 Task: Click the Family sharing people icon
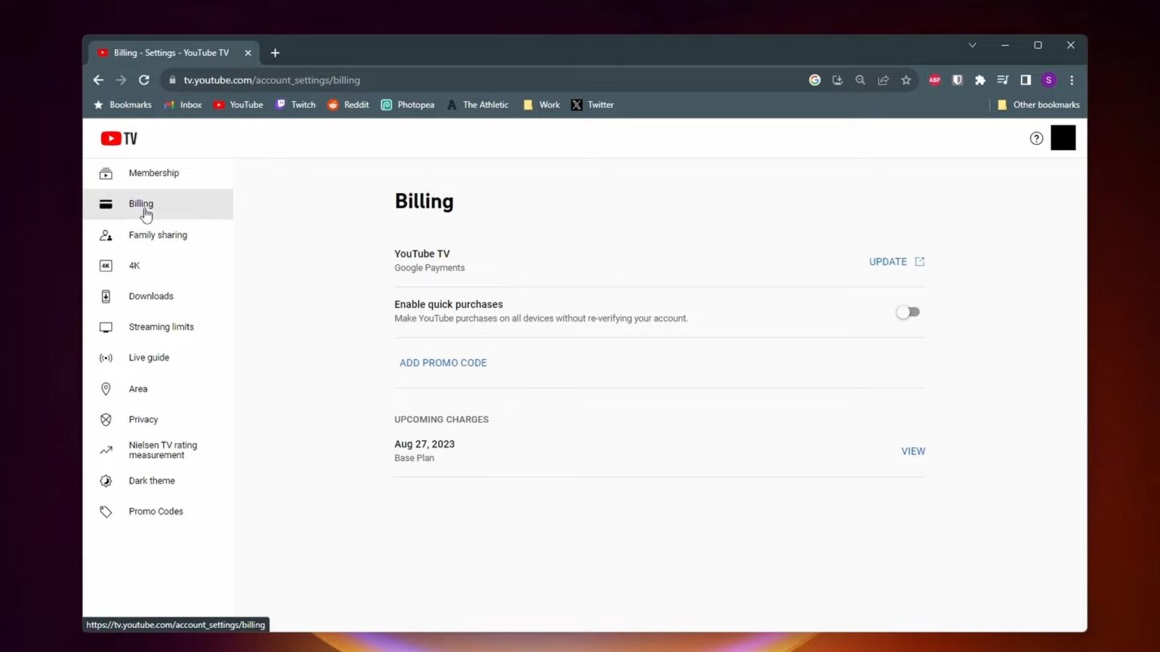coord(106,235)
